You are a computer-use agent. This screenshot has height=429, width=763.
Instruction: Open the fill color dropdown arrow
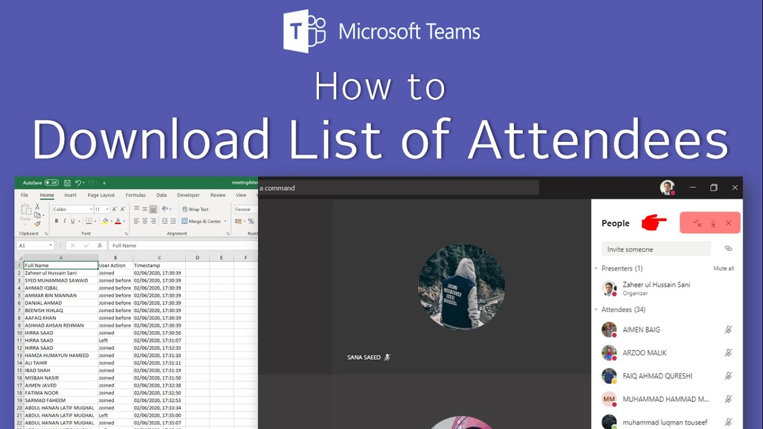111,222
